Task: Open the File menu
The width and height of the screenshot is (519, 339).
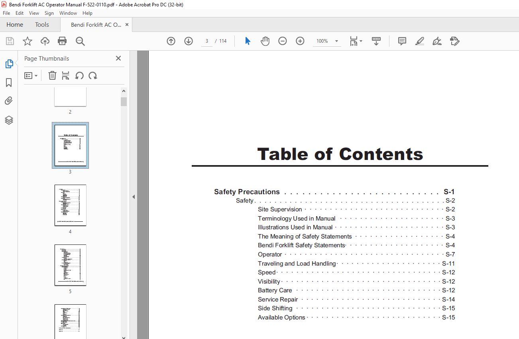Action: [x=6, y=13]
